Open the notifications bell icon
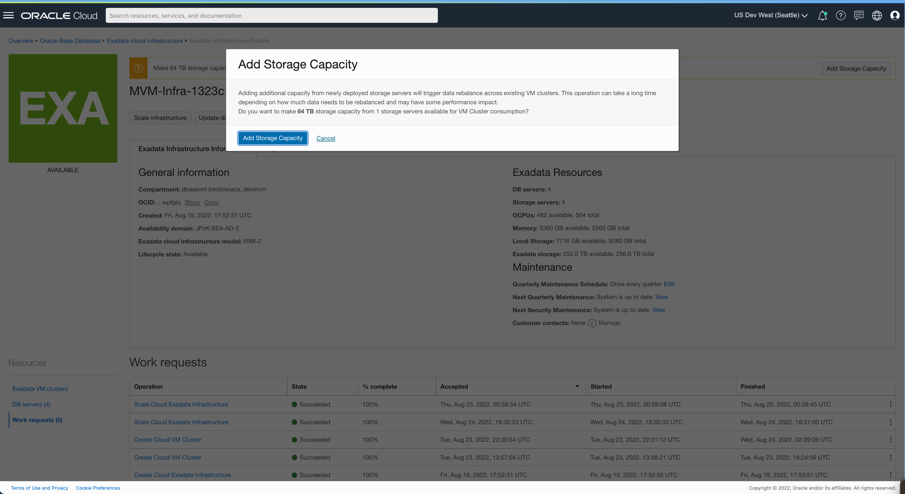The image size is (905, 494). pos(822,15)
